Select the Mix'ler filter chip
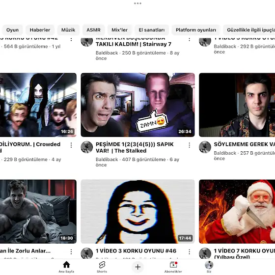 click(119, 30)
